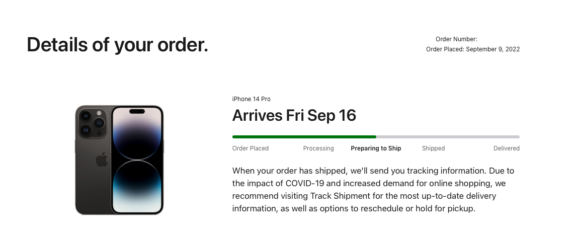Select the bold Preparing to Ship step

coord(376,148)
